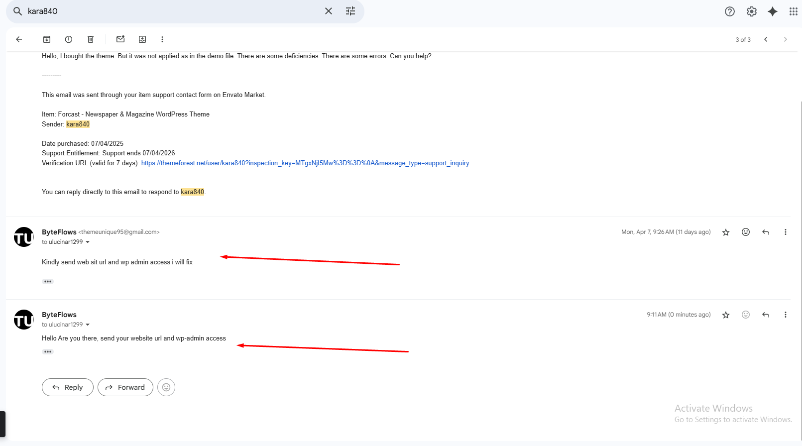Click the 'Mon, Apr 7, 9:26 AM' timestamp
Screen dimensions: 802x446
click(666, 232)
